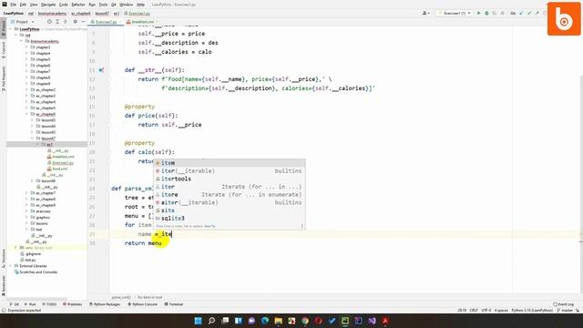Image resolution: width=583 pixels, height=328 pixels.
Task: Open File Explorer from the taskbar
Action: (x=278, y=321)
